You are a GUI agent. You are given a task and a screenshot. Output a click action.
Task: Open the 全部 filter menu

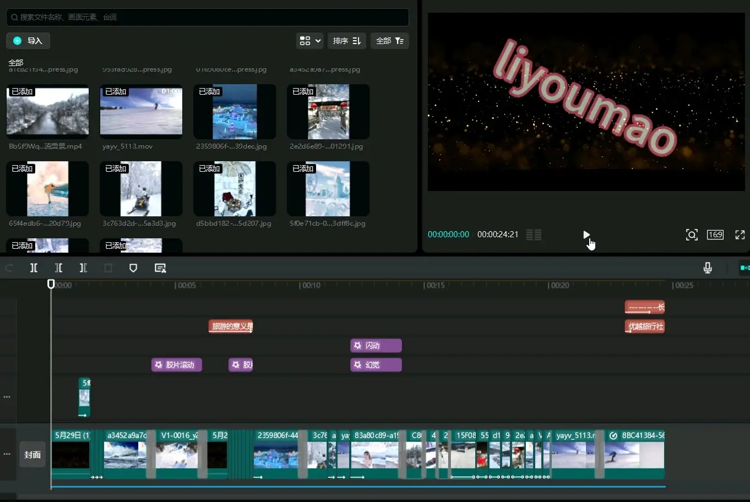(389, 41)
